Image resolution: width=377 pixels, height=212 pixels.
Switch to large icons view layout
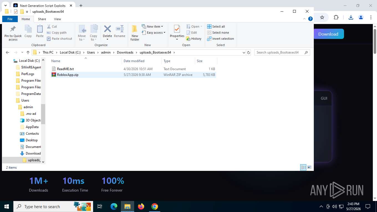pyautogui.click(x=309, y=167)
